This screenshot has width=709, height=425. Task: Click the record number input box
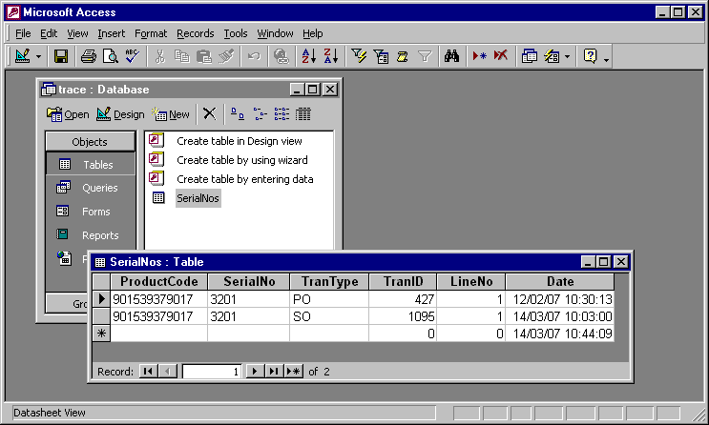tap(212, 372)
